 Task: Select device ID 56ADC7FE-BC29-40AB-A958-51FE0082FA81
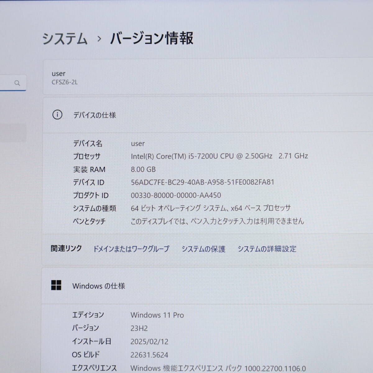(x=203, y=182)
